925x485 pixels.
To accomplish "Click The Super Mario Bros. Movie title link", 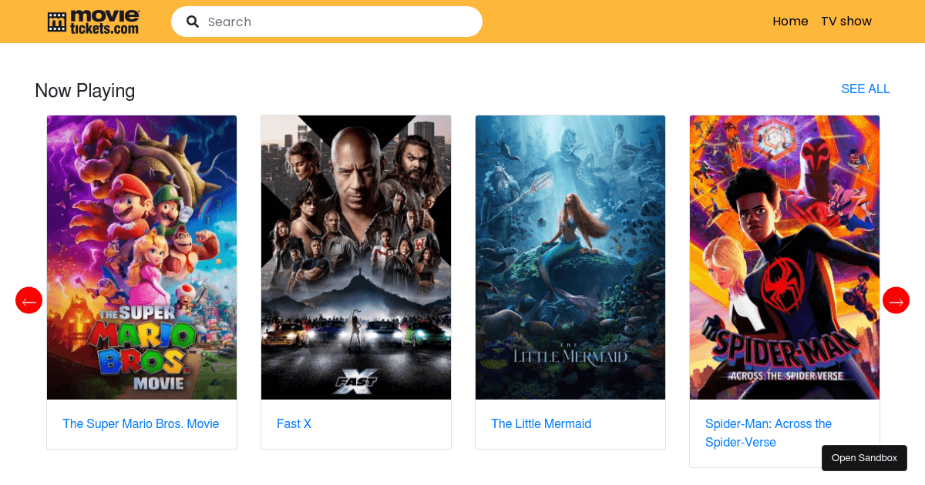I will 141,424.
